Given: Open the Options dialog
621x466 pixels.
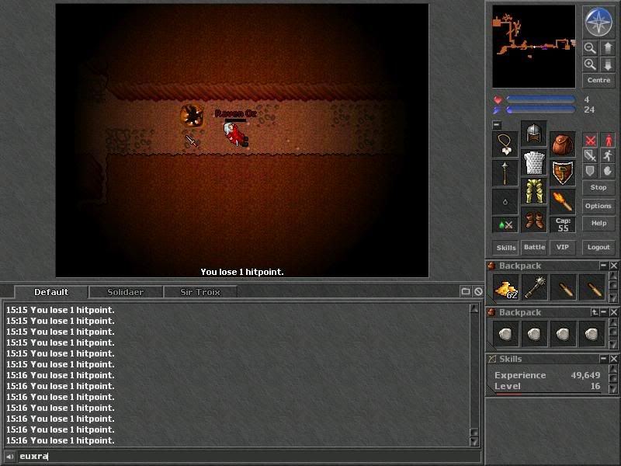Looking at the screenshot, I should tap(598, 206).
